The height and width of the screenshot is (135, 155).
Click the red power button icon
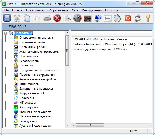(128, 19)
